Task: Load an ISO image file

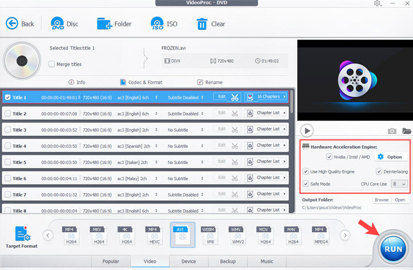Action: click(x=164, y=24)
